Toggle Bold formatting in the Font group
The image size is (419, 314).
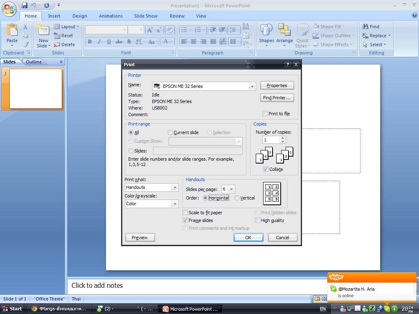[x=90, y=42]
